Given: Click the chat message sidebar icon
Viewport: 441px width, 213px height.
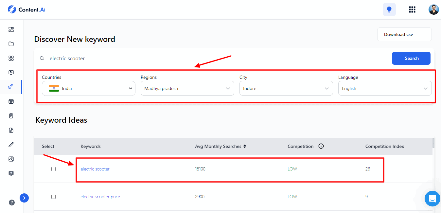Looking at the screenshot, I should (11, 73).
